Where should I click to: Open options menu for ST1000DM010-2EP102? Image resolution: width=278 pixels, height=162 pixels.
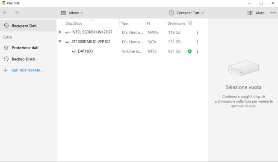[197, 42]
